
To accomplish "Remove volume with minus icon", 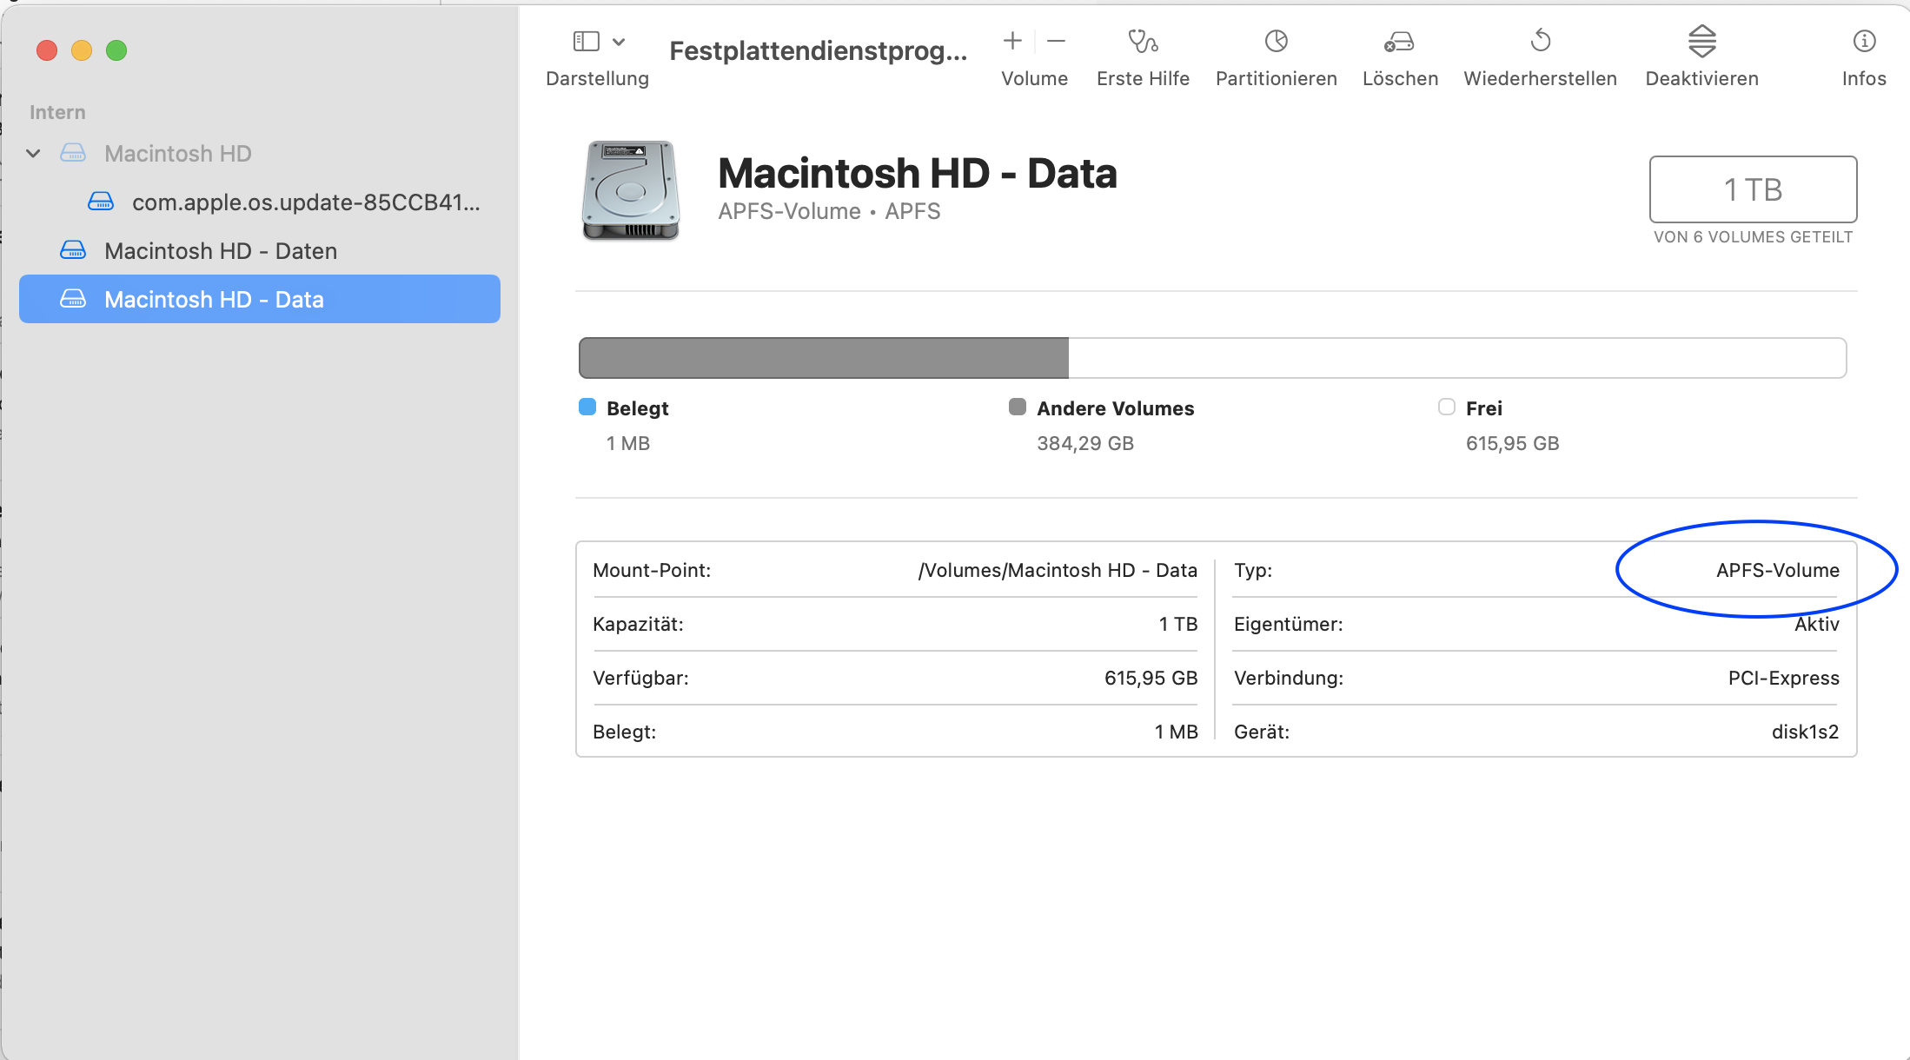I will 1057,41.
